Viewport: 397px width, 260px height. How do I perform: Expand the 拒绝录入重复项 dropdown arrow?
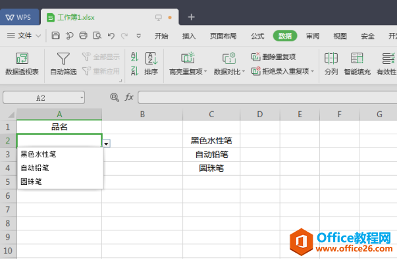click(313, 71)
